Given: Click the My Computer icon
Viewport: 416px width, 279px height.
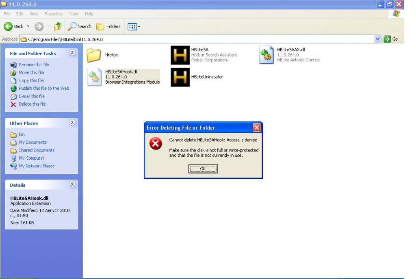Looking at the screenshot, I should 13,158.
